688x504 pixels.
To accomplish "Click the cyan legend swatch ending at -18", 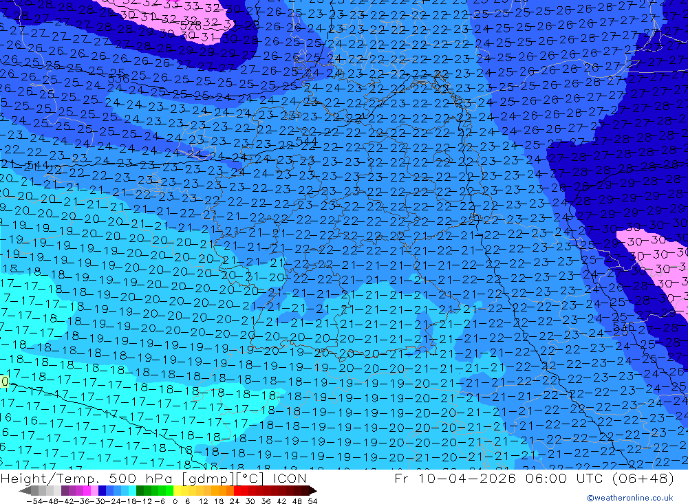I will coord(132,490).
